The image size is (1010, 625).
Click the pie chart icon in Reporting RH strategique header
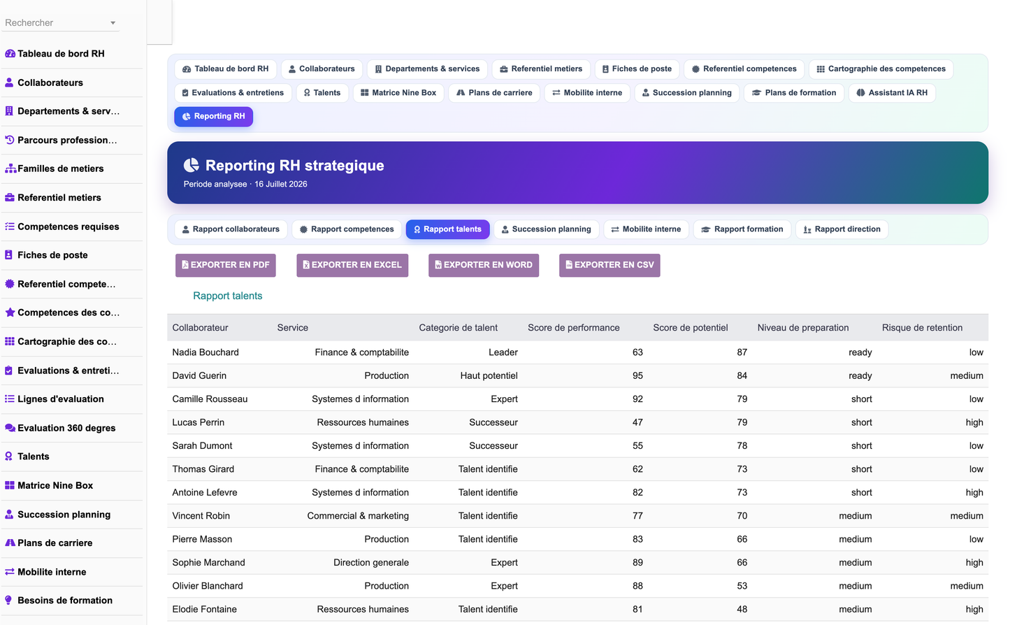coord(192,165)
